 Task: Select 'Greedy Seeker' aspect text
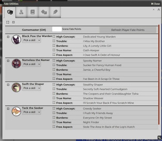[92, 109]
